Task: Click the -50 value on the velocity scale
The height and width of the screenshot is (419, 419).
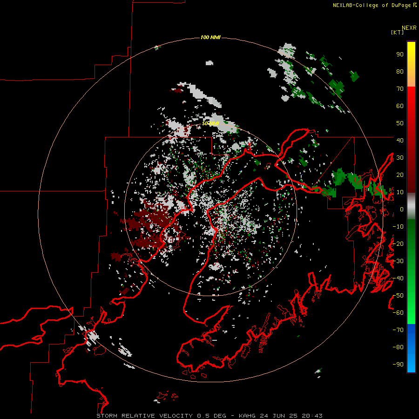Action: point(398,296)
